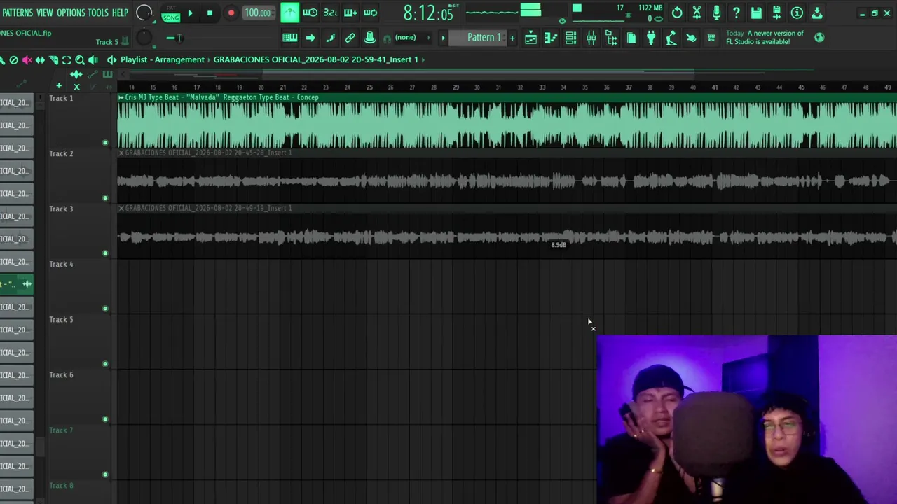
Task: Start playback with the Play button
Action: (190, 13)
